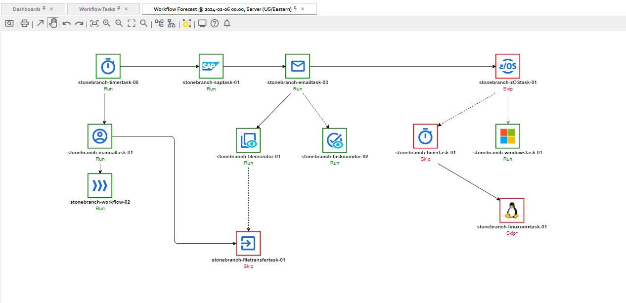The image size is (626, 303).
Task: Switch to the Workflow Tasks tab
Action: point(97,9)
